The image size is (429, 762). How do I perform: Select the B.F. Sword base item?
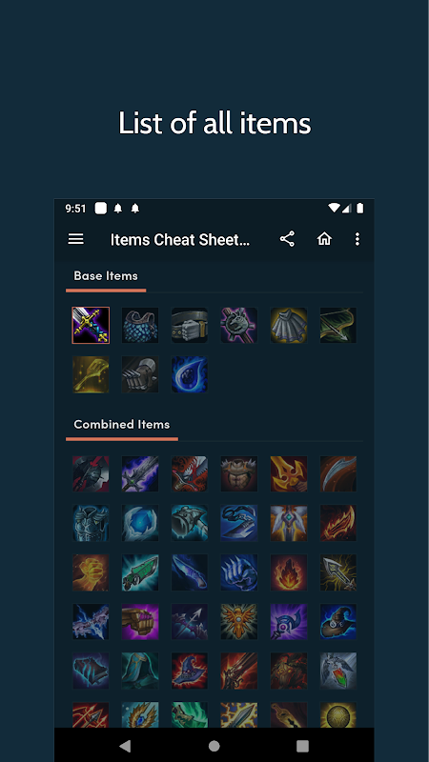click(x=91, y=325)
